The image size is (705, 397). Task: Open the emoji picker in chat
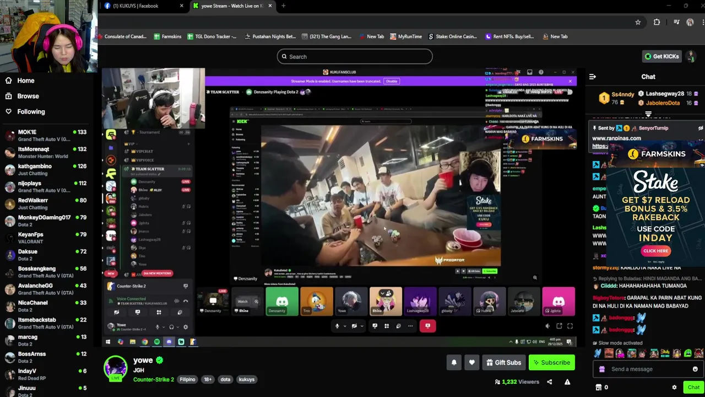[x=695, y=369]
